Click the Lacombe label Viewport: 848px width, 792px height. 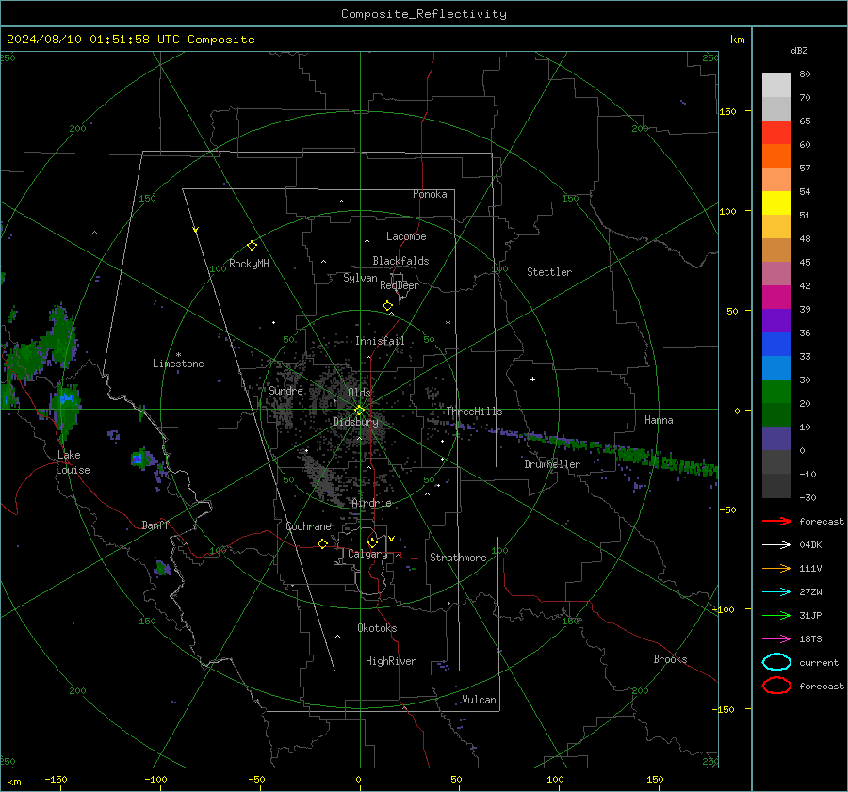pyautogui.click(x=406, y=236)
